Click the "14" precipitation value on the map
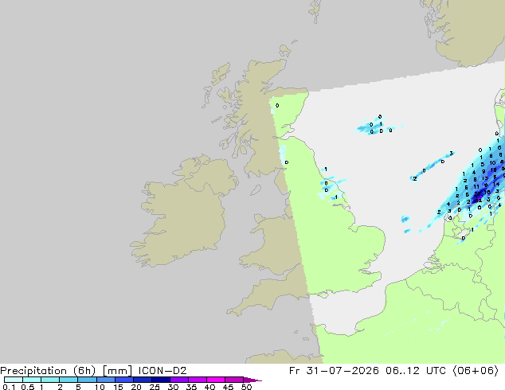Screen dimensions: 505x390 tap(496, 185)
